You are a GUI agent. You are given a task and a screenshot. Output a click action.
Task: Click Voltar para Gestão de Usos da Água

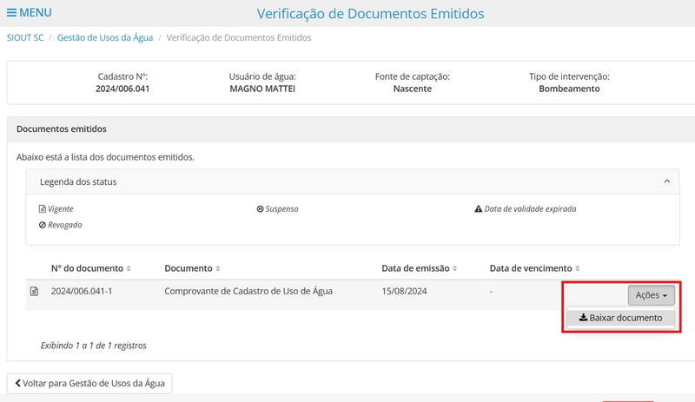click(x=89, y=383)
